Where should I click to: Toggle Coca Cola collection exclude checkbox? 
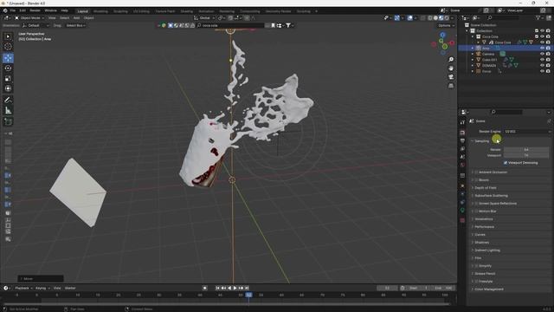537,36
